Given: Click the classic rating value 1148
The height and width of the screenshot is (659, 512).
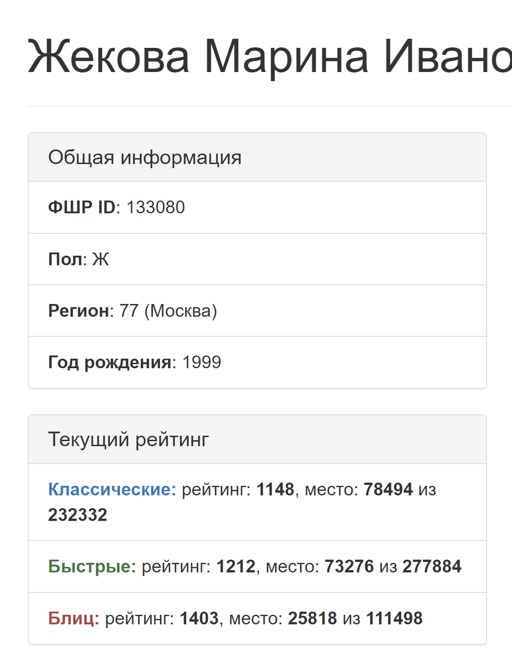Looking at the screenshot, I should (x=275, y=489).
